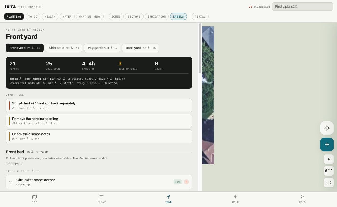Click the teal plus add button
The height and width of the screenshot is (207, 337).
327,145
